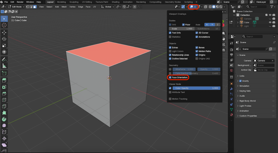Open the Render menu
The height and width of the screenshot is (153, 278).
point(20,2)
